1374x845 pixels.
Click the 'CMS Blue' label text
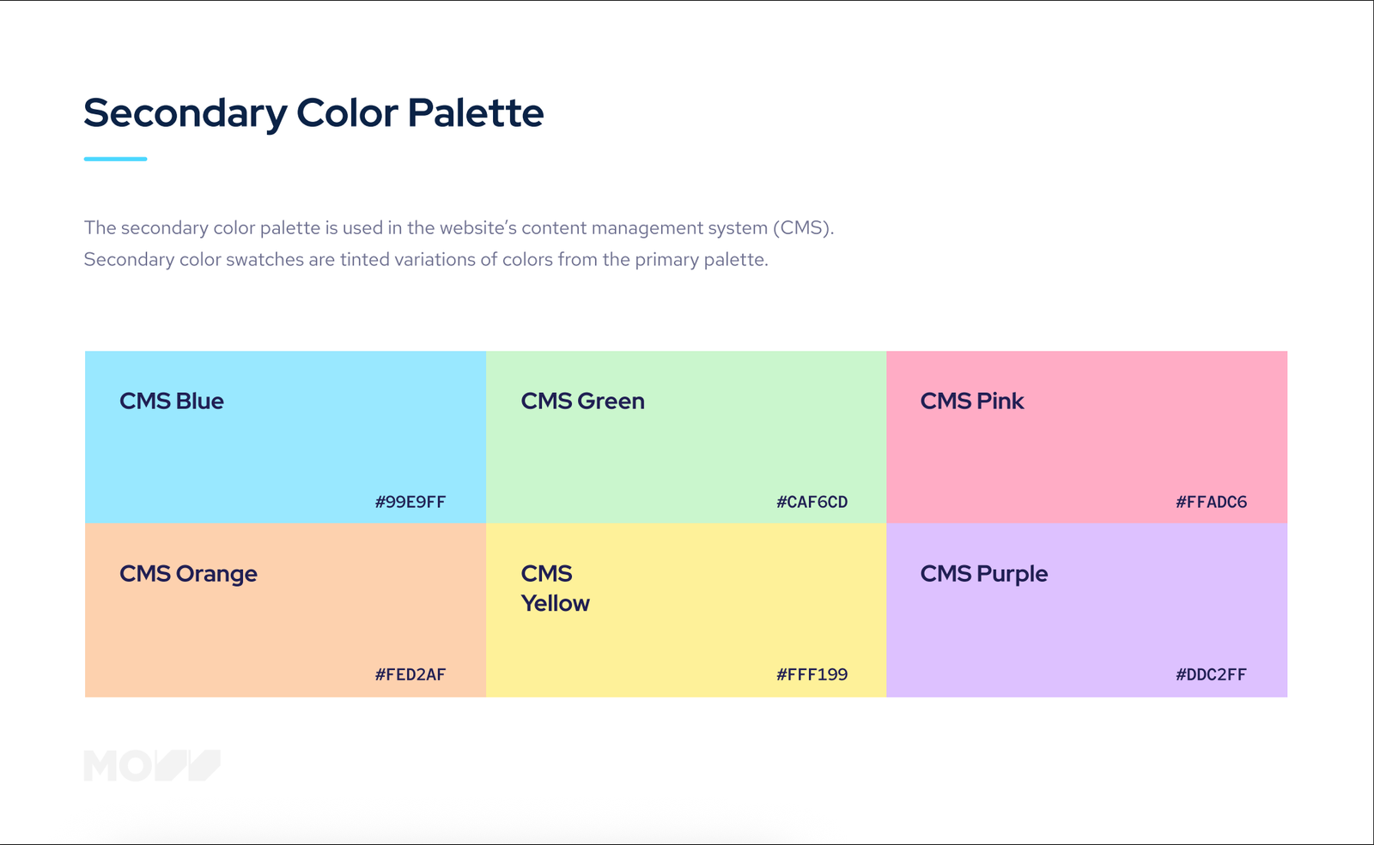(172, 401)
